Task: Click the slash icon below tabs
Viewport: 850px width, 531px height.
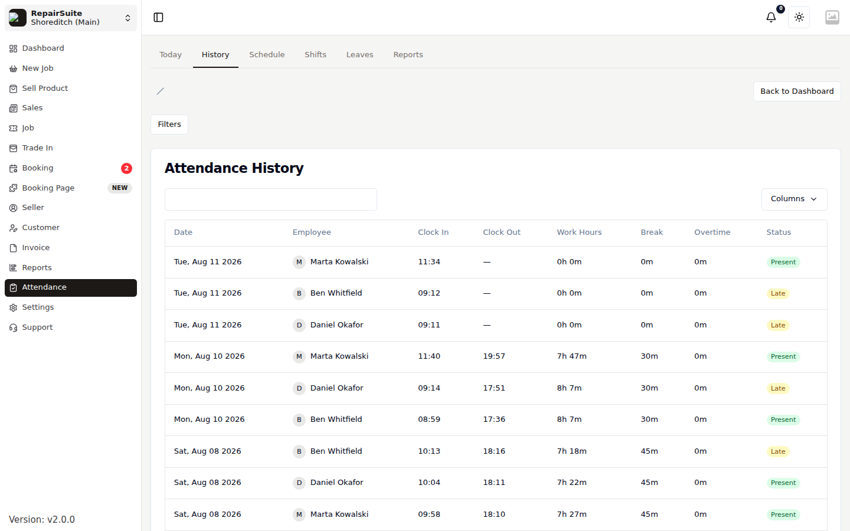Action: pos(160,91)
